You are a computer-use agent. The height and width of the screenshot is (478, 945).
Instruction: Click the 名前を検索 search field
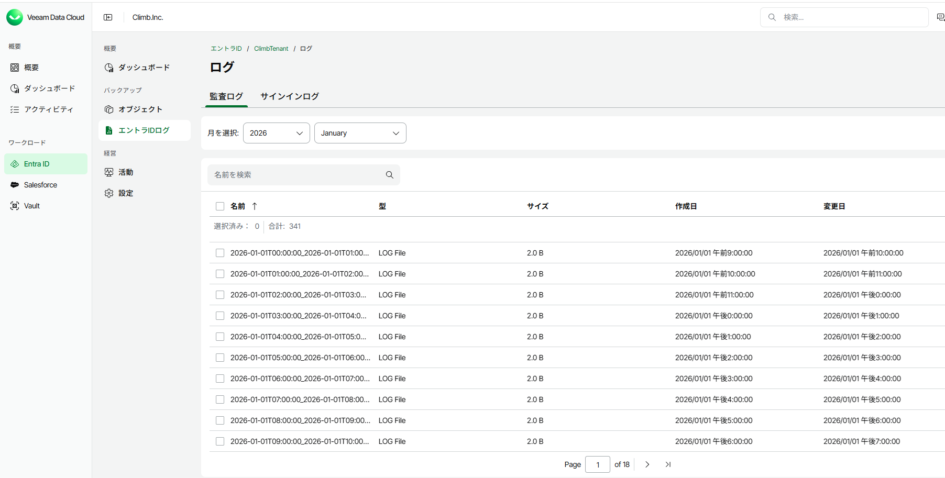(293, 175)
